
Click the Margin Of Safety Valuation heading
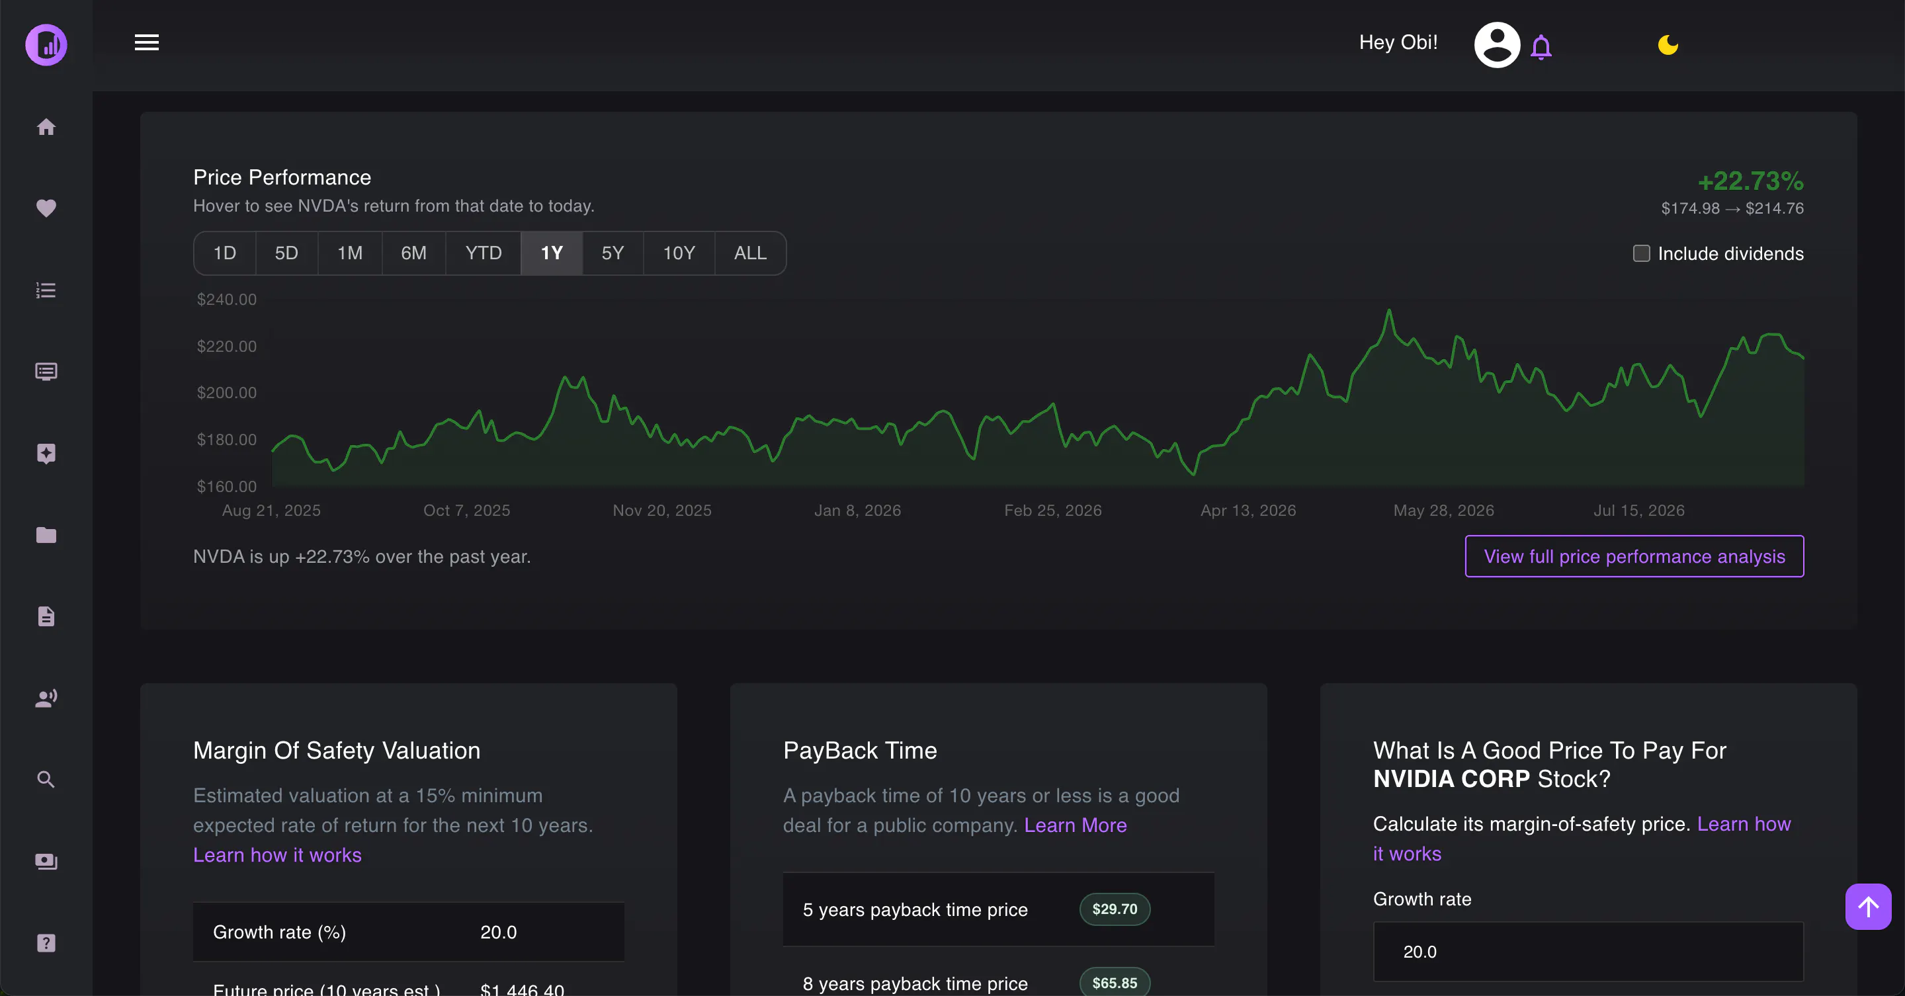[337, 751]
